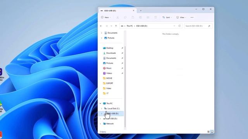Viewport: 248px width, 139px height.
Task: Click the Share icon in toolbar
Action: pyautogui.click(x=148, y=17)
